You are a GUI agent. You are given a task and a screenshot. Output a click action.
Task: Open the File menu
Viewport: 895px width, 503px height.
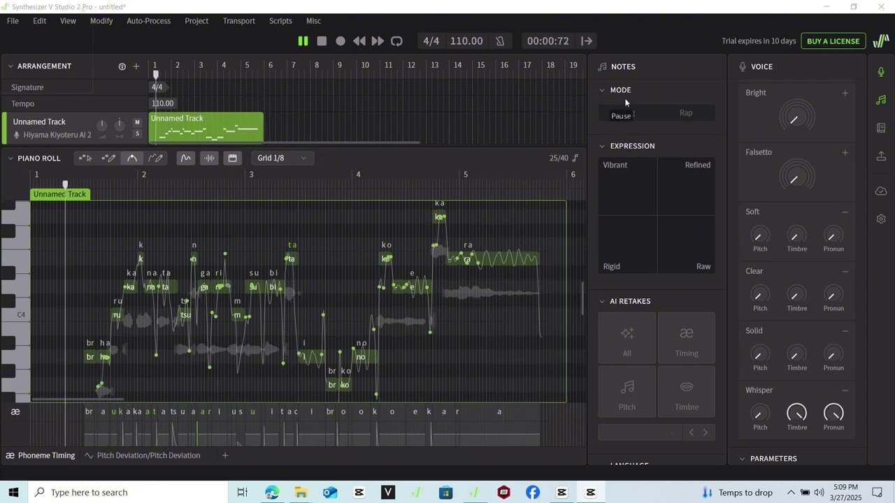(13, 21)
